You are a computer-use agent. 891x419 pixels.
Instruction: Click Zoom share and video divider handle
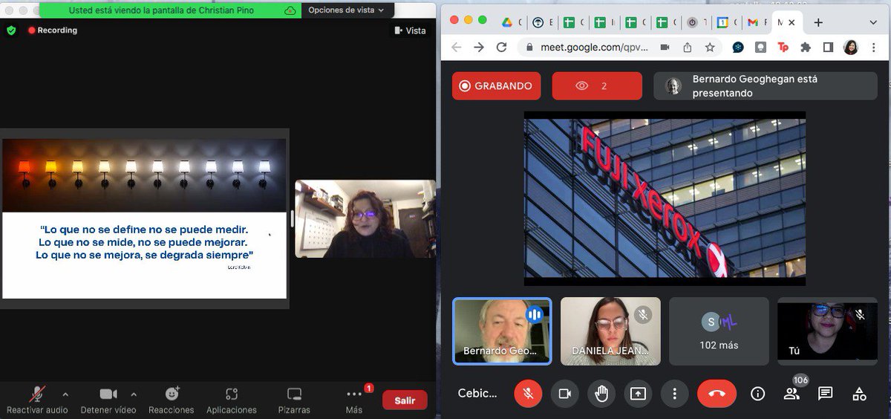291,218
